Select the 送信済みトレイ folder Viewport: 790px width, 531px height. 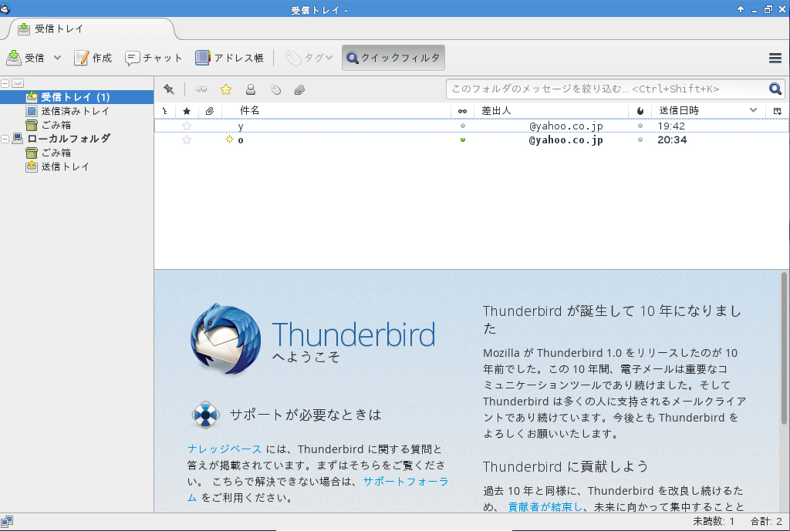click(x=74, y=111)
